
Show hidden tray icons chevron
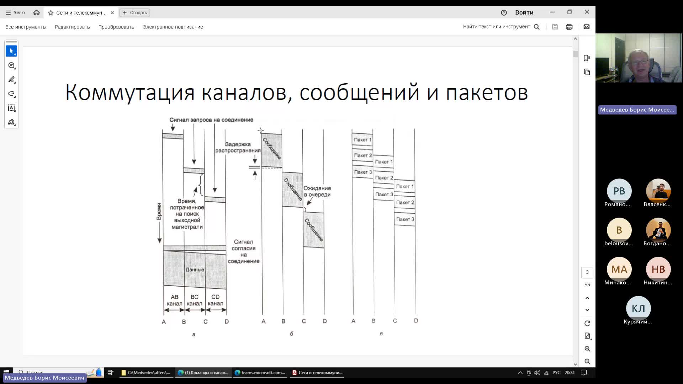520,373
